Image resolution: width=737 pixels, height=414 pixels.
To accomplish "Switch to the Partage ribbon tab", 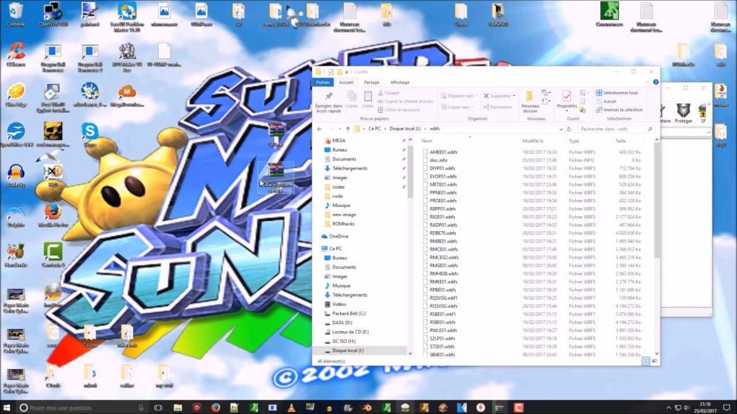I will pos(371,82).
